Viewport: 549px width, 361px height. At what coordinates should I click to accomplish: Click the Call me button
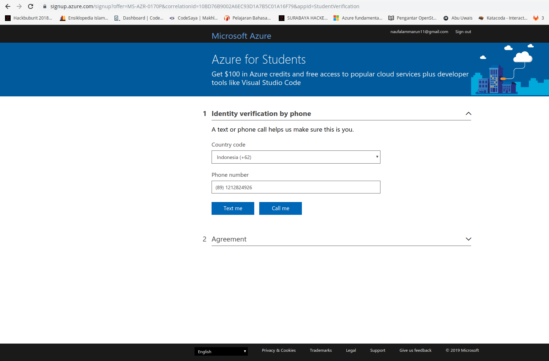(x=281, y=208)
